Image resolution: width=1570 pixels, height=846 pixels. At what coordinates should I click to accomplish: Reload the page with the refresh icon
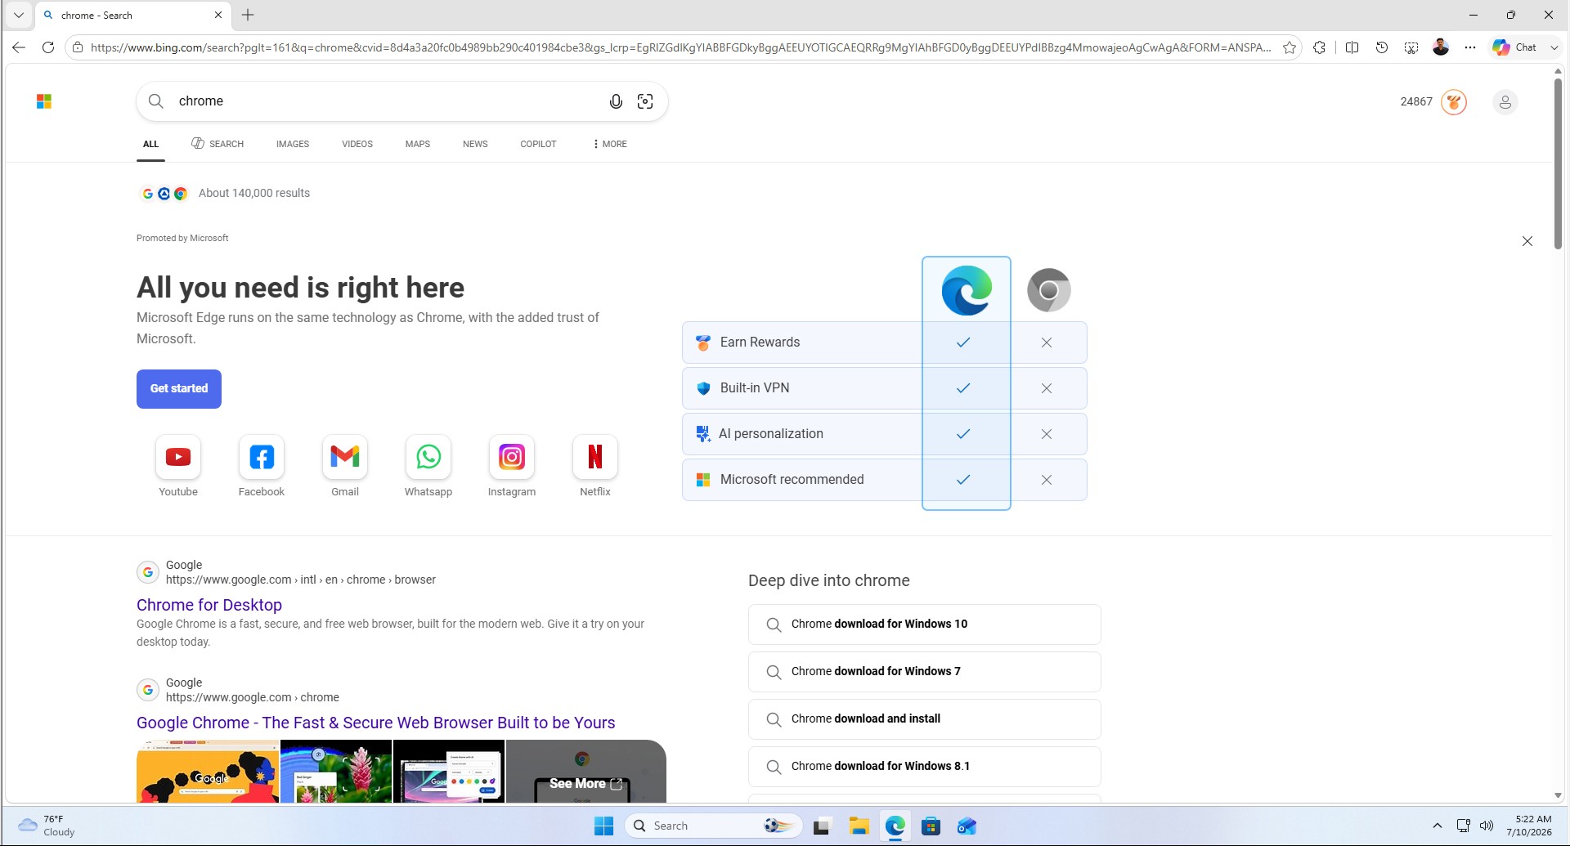[x=48, y=47]
